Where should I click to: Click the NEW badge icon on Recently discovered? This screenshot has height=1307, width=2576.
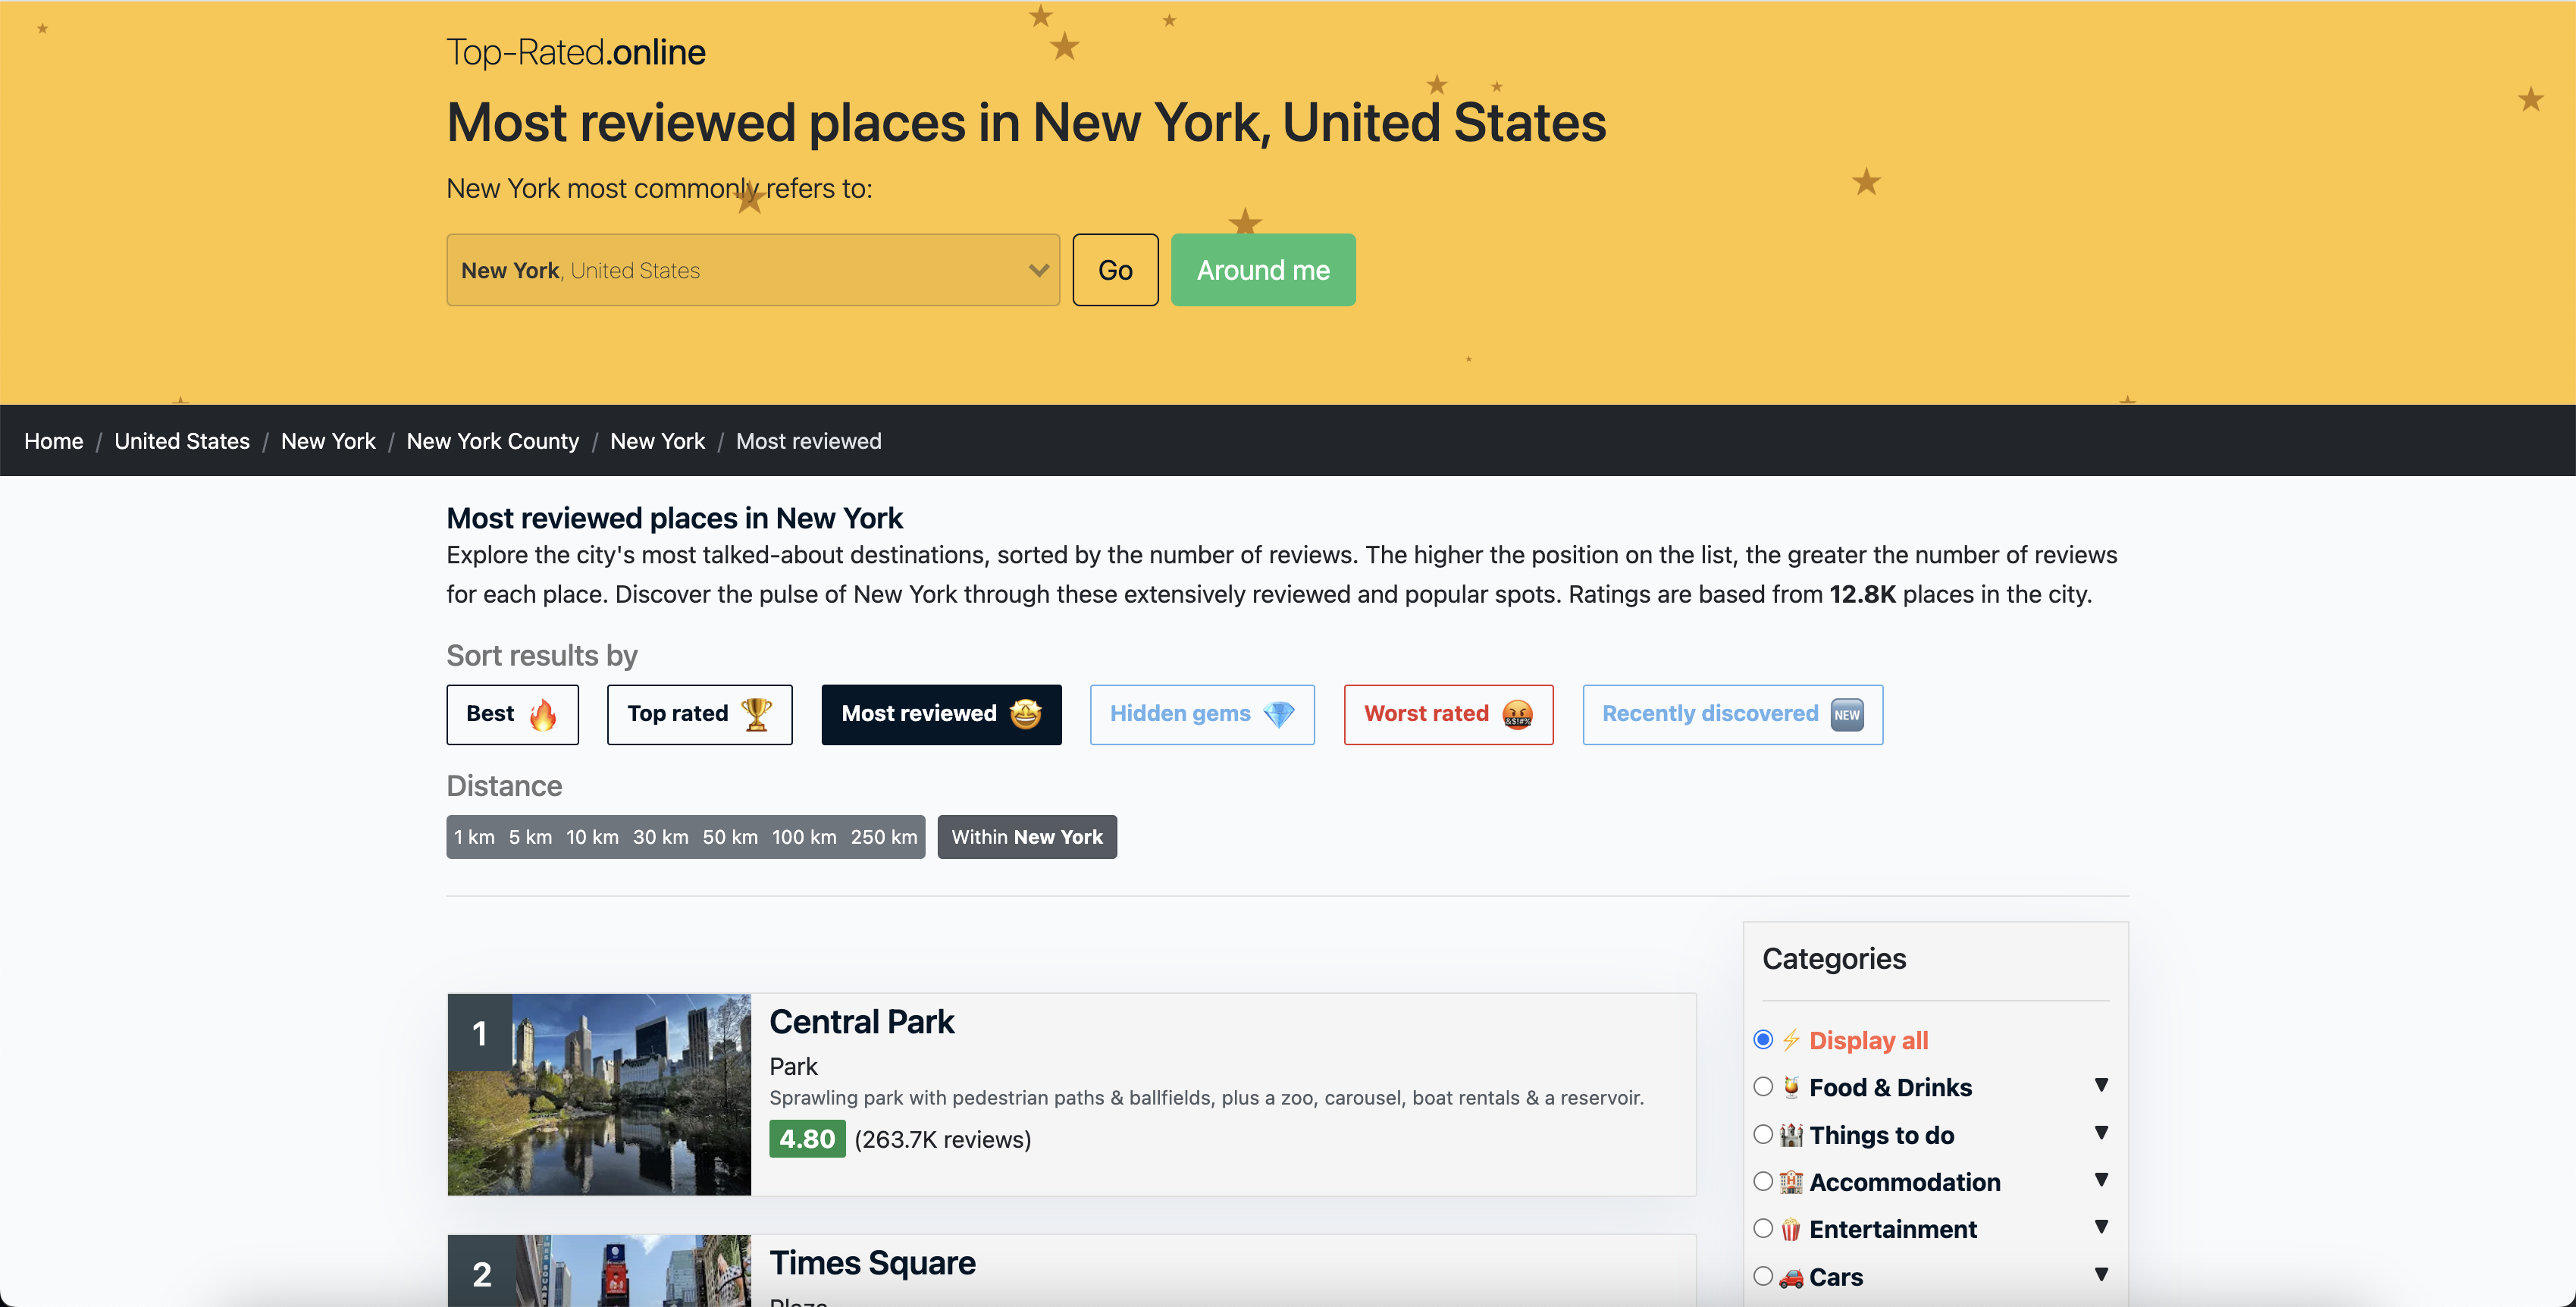pyautogui.click(x=1846, y=714)
